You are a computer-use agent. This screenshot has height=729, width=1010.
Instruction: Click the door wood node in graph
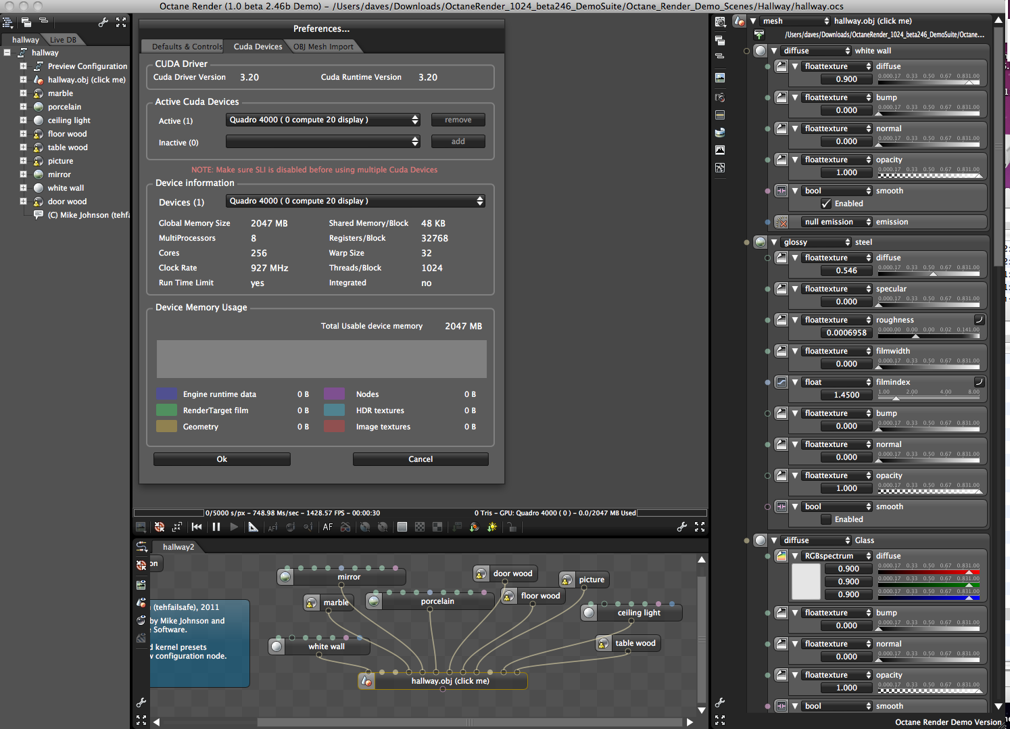[x=505, y=573]
